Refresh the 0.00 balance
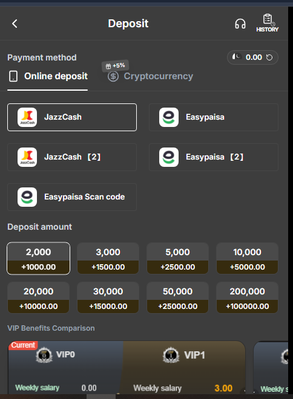This screenshot has height=399, width=293. coord(269,57)
